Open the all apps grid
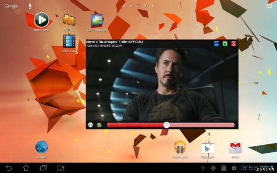Image resolution: width=277 pixels, height=173 pixels. coord(269,6)
